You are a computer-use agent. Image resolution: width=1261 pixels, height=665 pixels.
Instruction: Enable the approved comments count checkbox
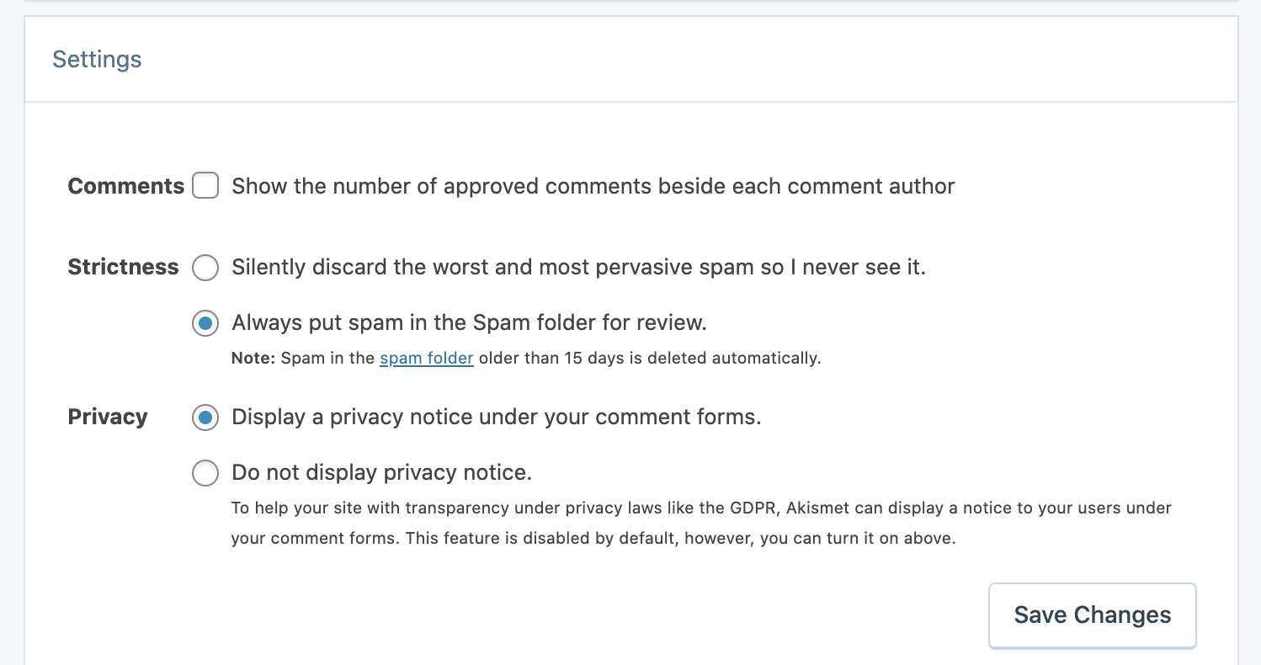(x=205, y=185)
